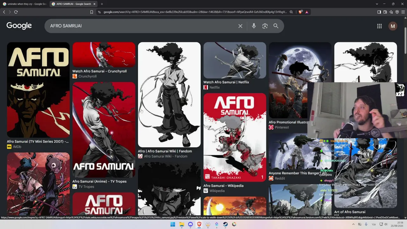407x229 pixels.
Task: Switch the keyboard input language
Action: (x=374, y=224)
